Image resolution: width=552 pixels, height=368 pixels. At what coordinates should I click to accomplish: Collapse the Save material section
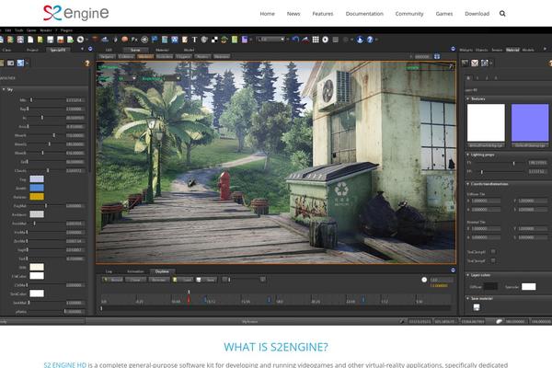(x=468, y=298)
